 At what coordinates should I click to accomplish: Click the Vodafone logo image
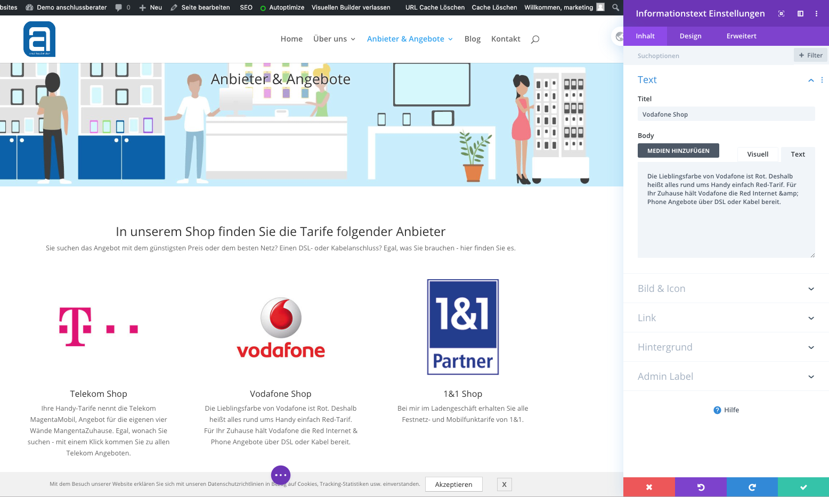tap(281, 327)
